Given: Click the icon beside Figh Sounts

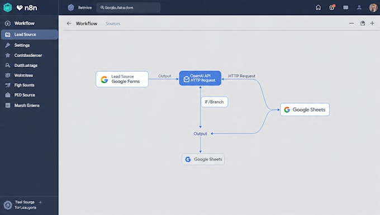Looking at the screenshot, I should coord(8,85).
